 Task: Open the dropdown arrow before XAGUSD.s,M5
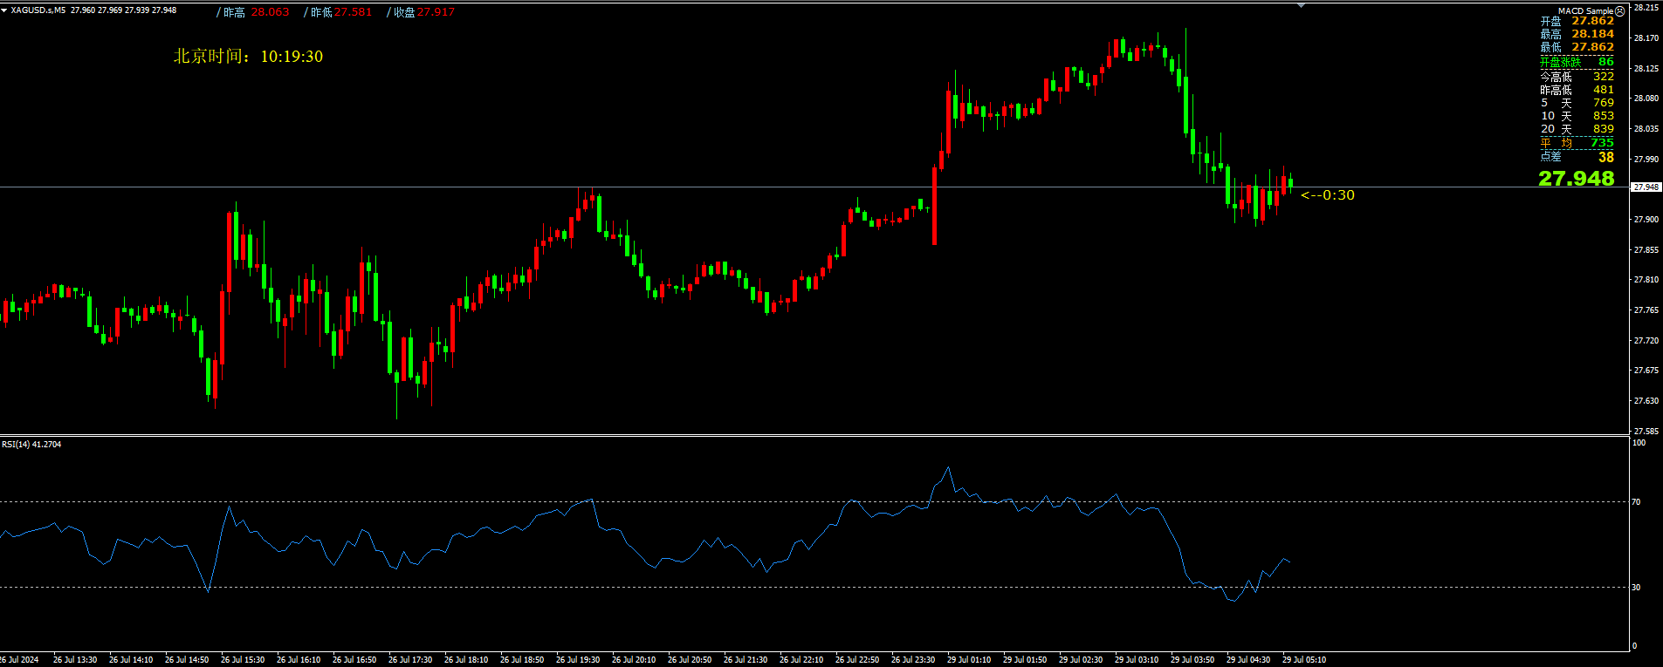click(x=4, y=10)
